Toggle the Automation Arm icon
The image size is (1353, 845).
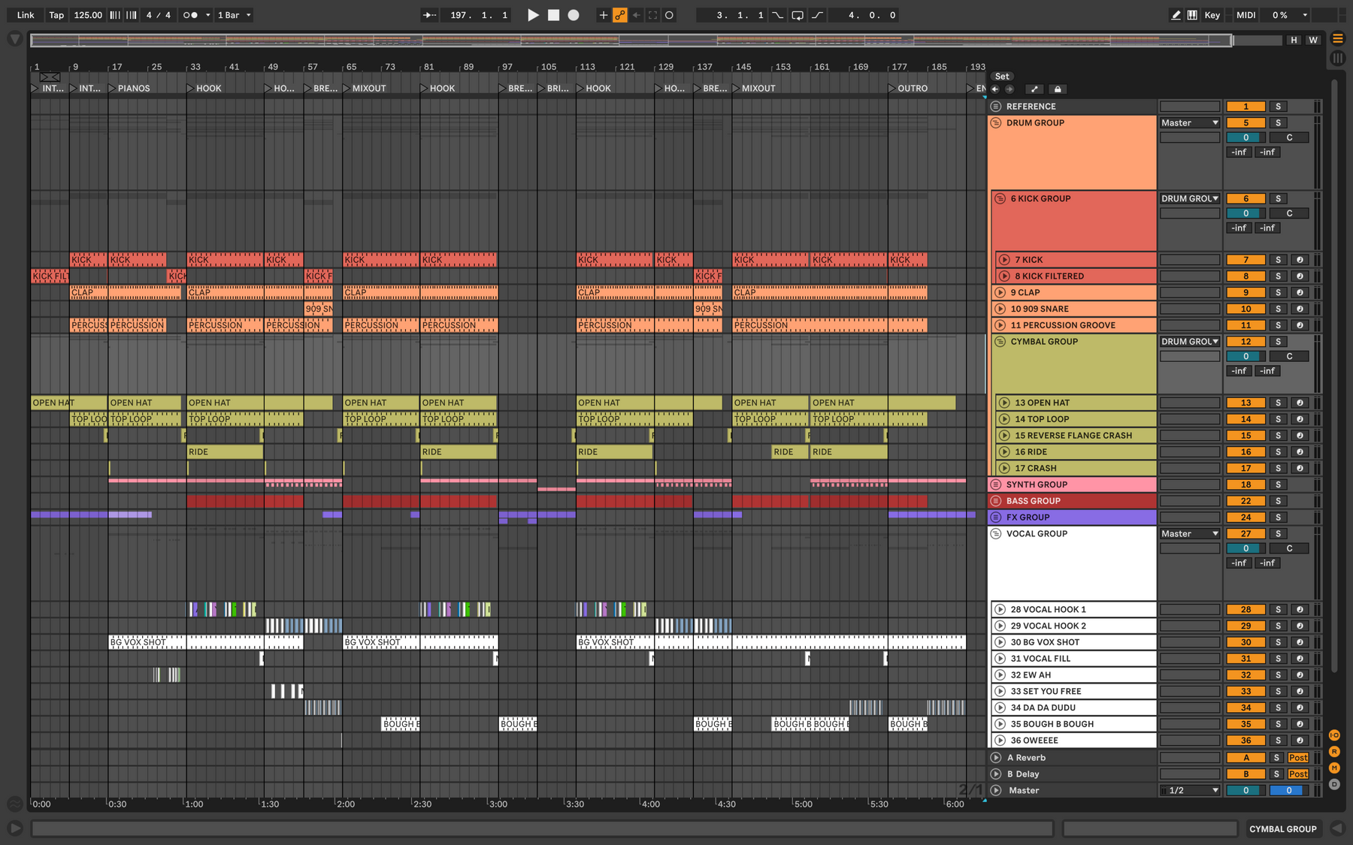(x=620, y=15)
